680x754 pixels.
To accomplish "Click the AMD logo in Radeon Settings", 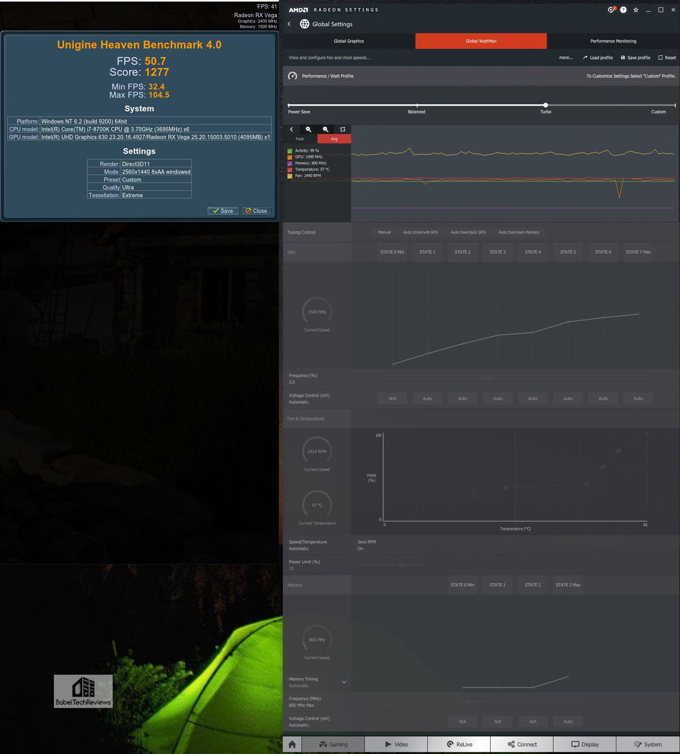I will [x=299, y=10].
